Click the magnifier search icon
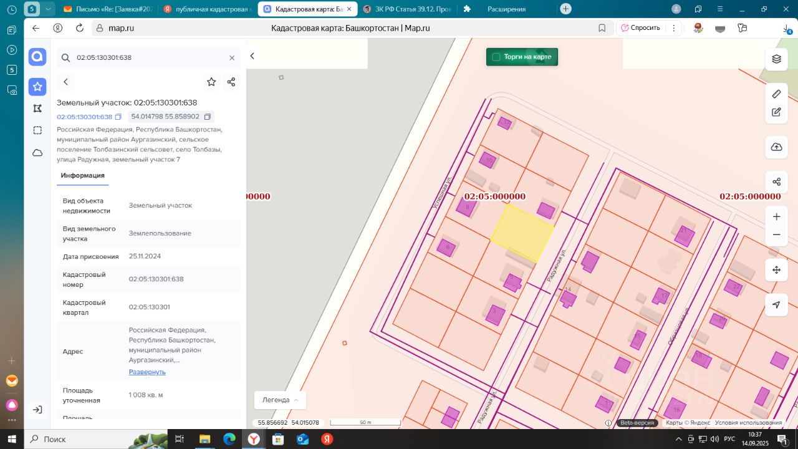798x449 pixels. pos(65,57)
